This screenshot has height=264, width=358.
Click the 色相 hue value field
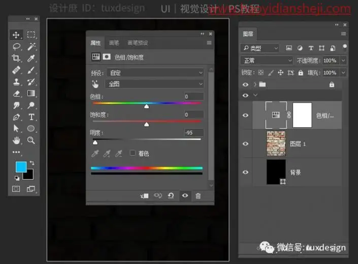pos(193,97)
